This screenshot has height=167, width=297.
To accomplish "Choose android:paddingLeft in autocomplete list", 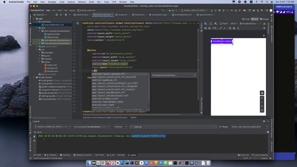I will pyautogui.click(x=120, y=80).
